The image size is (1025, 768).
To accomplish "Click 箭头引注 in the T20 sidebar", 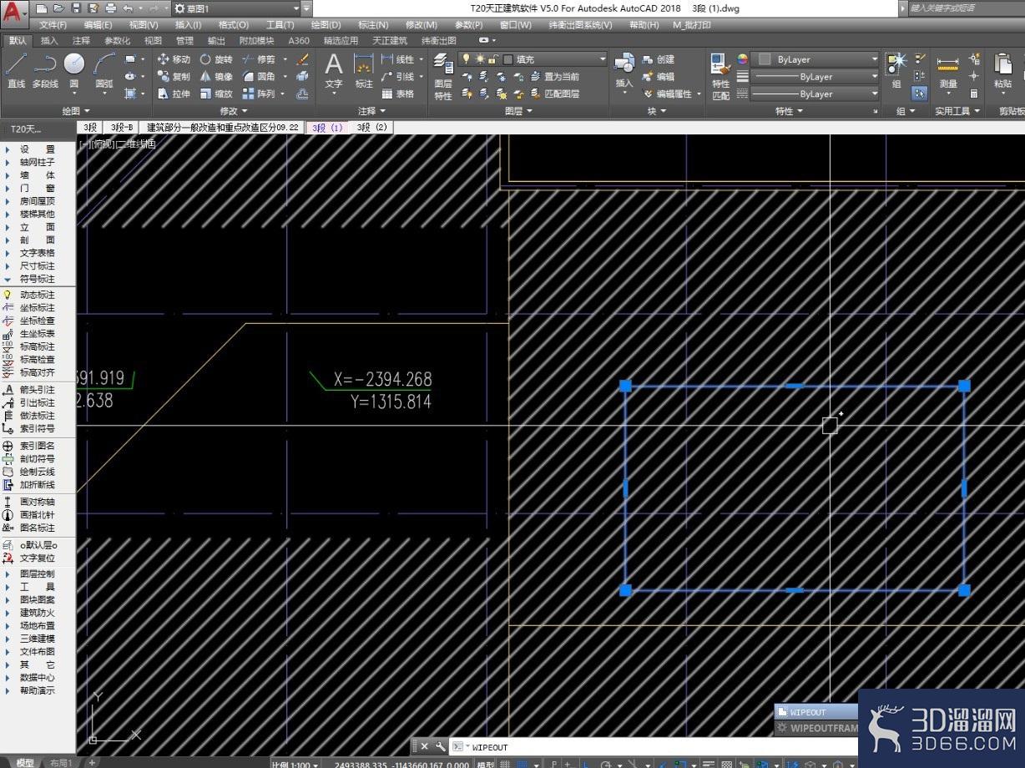I will [x=38, y=390].
